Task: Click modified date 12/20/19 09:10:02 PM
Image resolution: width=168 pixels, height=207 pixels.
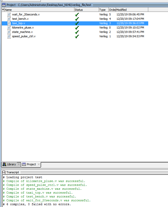Action: [x=130, y=28]
